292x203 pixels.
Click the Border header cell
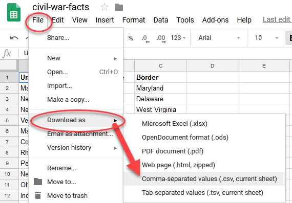pyautogui.click(x=160, y=77)
